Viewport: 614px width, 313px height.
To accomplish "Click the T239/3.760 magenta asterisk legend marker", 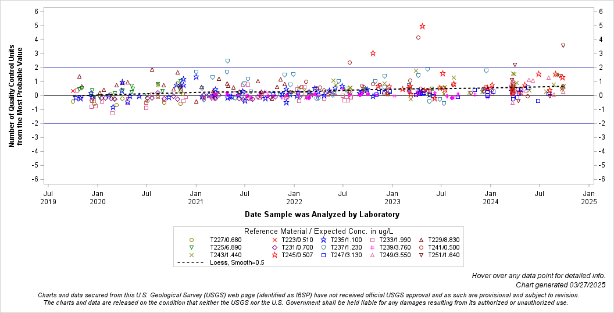I will point(372,248).
